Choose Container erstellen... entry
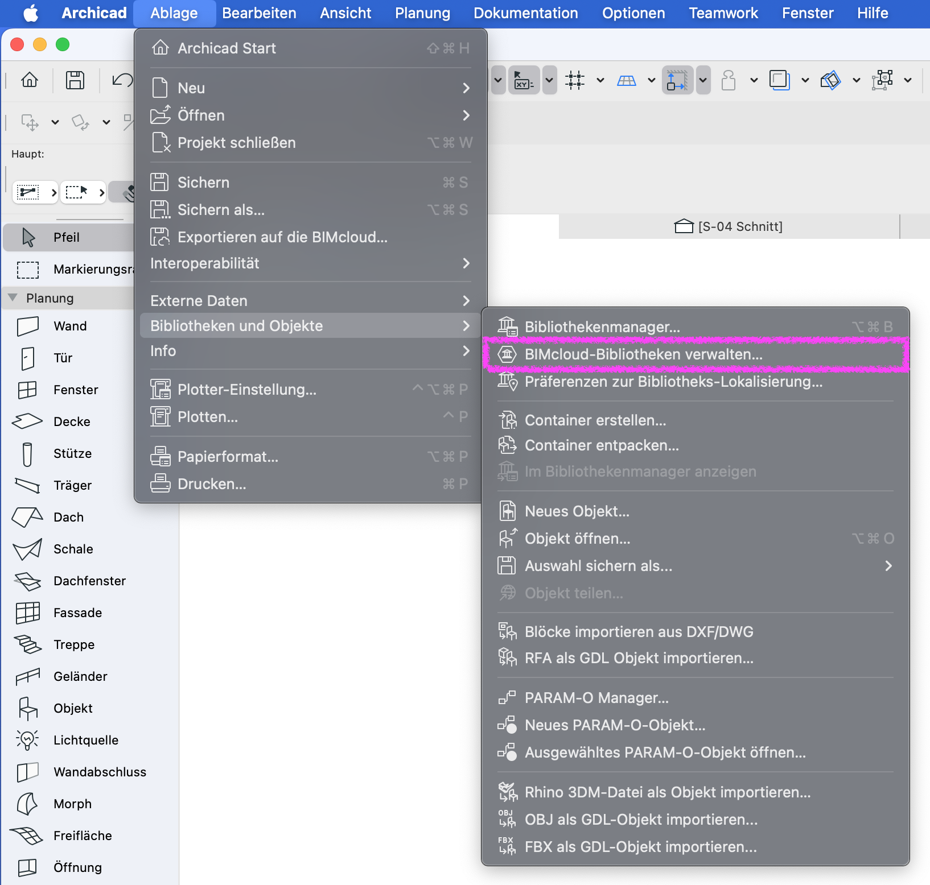930x885 pixels. click(x=696, y=420)
